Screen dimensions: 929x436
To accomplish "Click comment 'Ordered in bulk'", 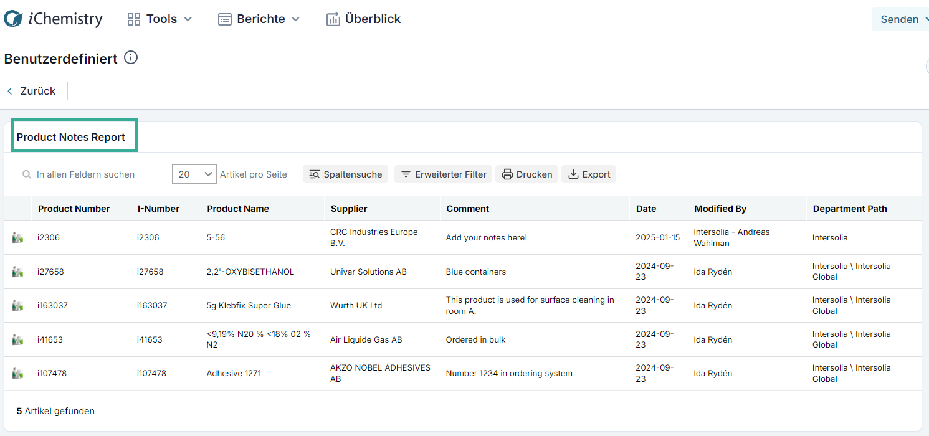I will pos(476,339).
